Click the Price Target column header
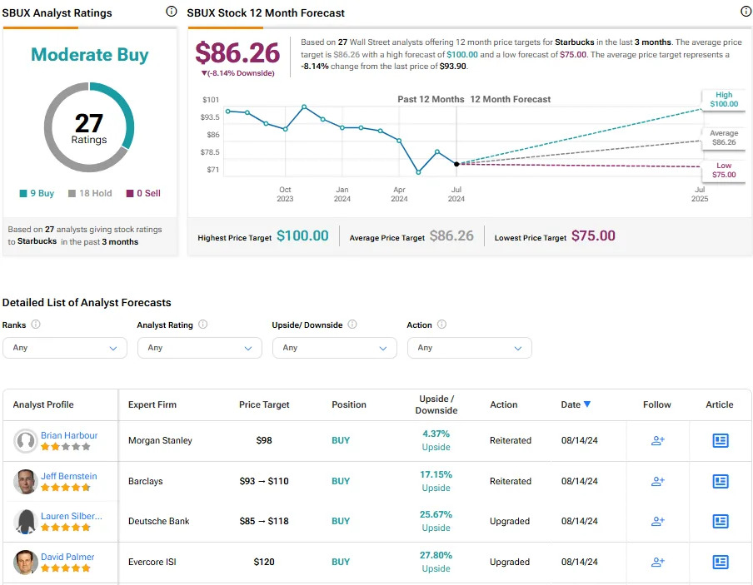The image size is (753, 585). tap(264, 404)
